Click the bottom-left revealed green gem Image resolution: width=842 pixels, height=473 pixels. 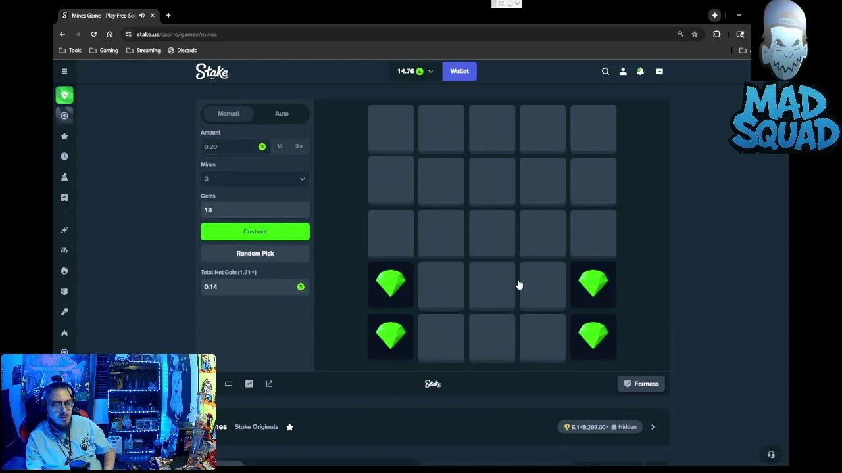[391, 336]
